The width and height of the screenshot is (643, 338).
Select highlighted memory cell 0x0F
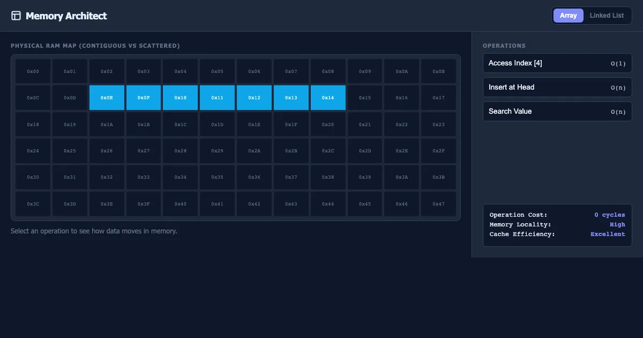click(x=144, y=98)
